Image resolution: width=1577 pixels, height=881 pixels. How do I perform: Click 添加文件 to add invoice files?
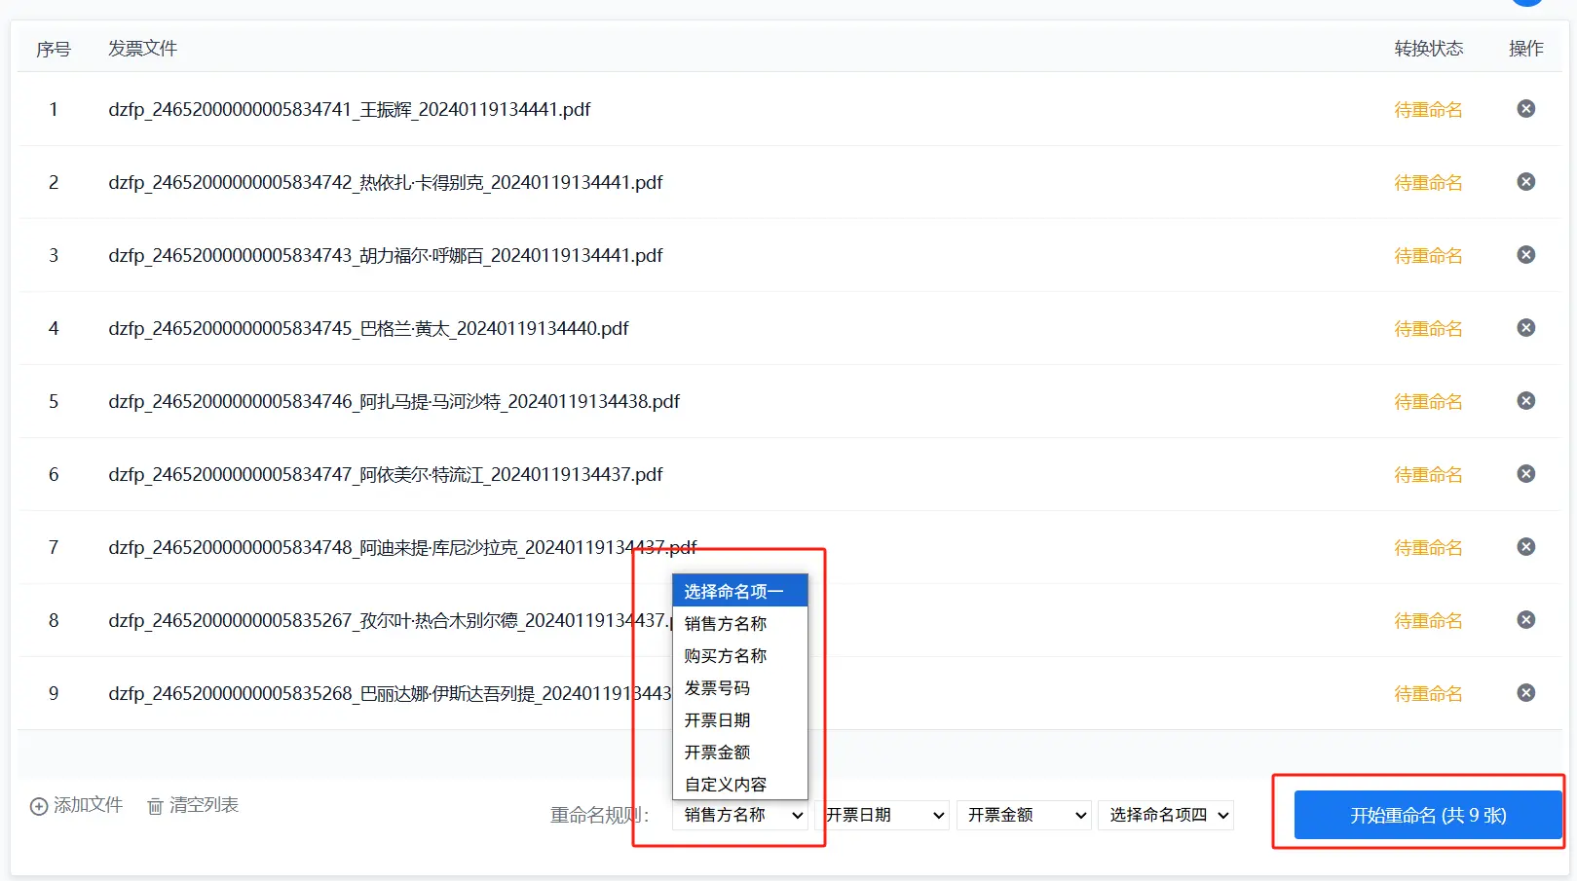(x=77, y=805)
